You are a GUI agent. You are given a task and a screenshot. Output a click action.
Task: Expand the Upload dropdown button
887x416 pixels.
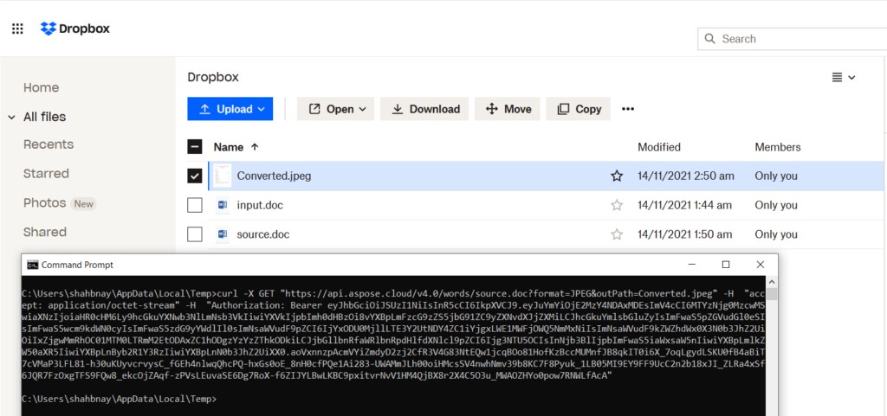230,109
